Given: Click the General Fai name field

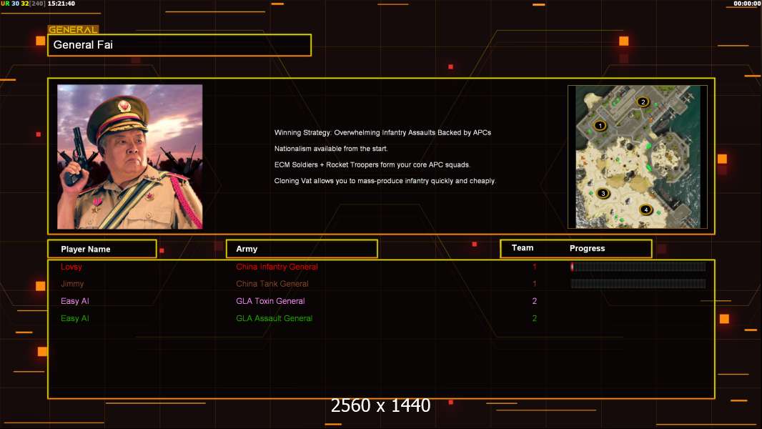Looking at the screenshot, I should (x=179, y=45).
